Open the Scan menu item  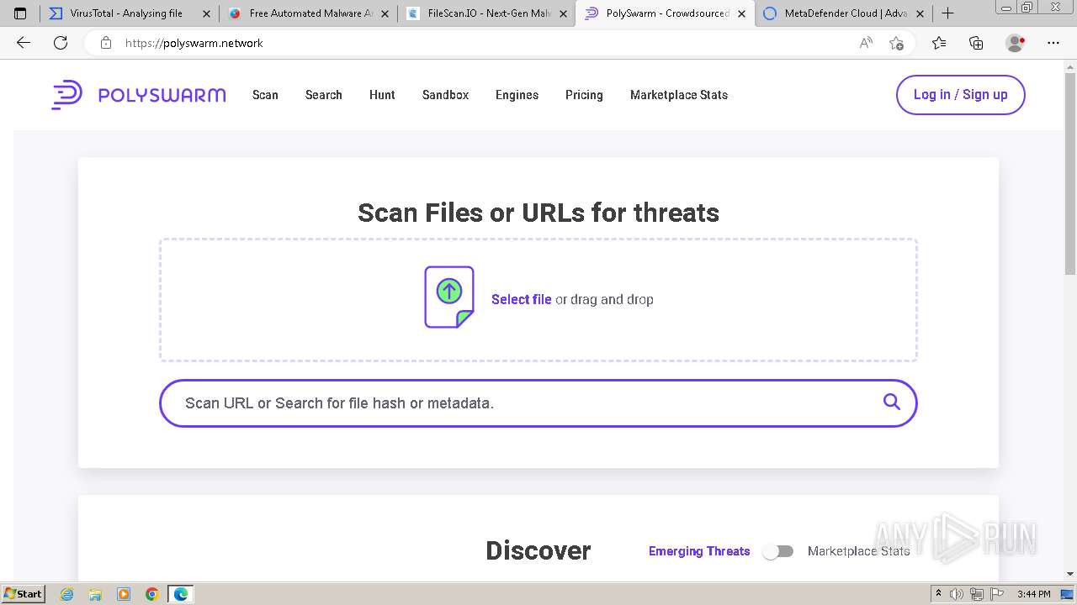point(265,95)
